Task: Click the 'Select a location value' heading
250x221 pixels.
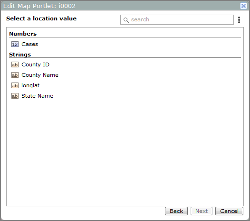Action: (x=41, y=18)
